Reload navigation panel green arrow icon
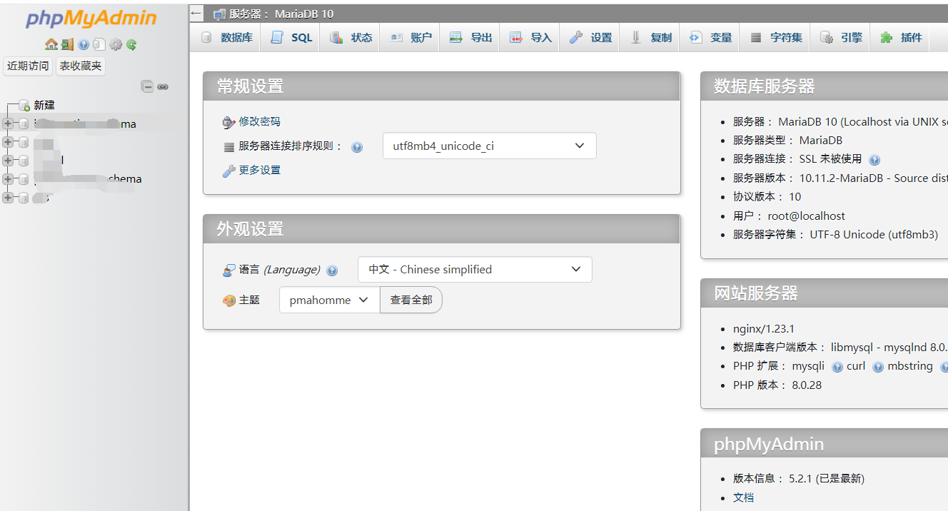Viewport: 948px width, 511px height. click(x=131, y=44)
